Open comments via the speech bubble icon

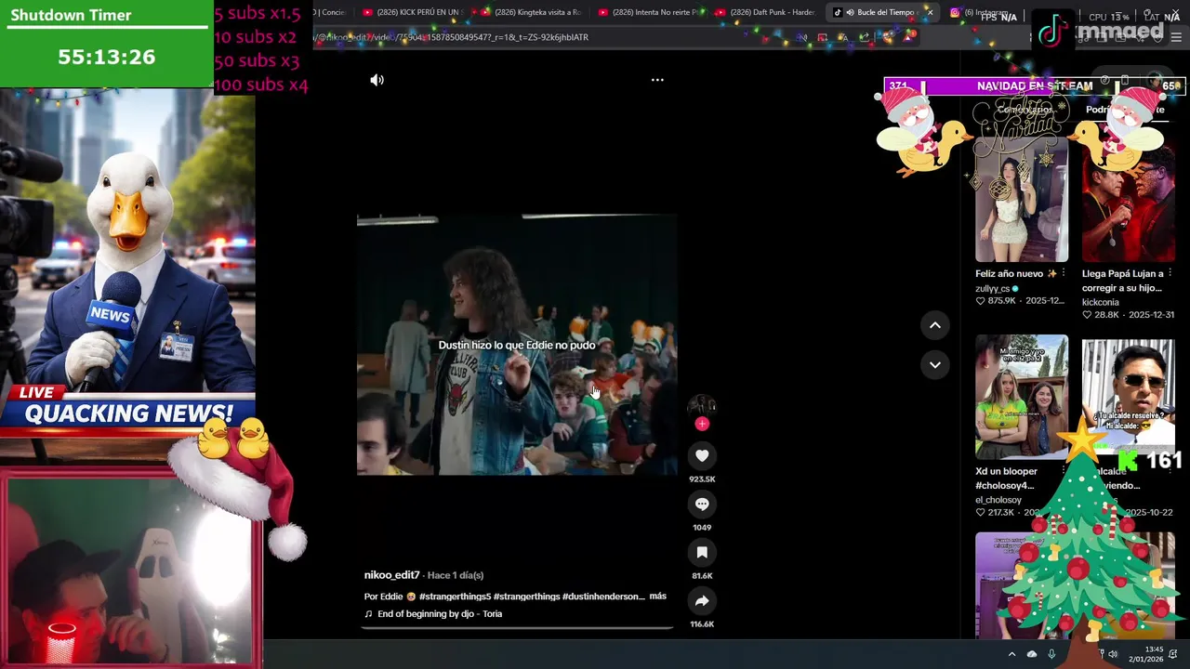pyautogui.click(x=702, y=504)
